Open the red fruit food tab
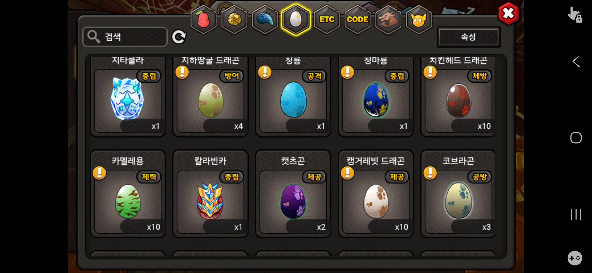 click(x=204, y=19)
